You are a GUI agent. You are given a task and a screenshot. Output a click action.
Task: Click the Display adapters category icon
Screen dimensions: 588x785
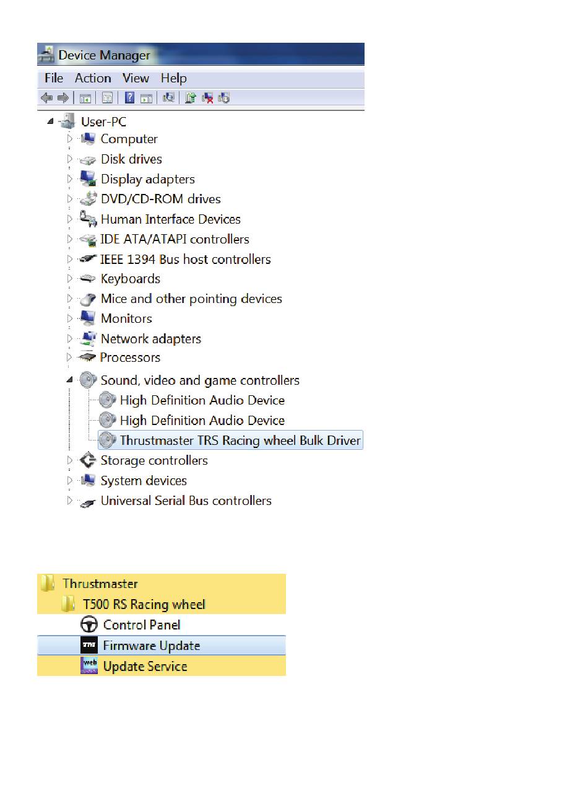pyautogui.click(x=89, y=179)
